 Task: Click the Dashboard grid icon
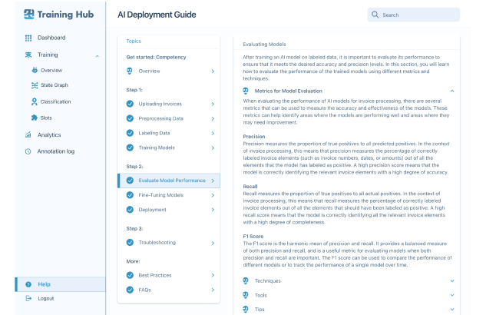pyautogui.click(x=28, y=38)
